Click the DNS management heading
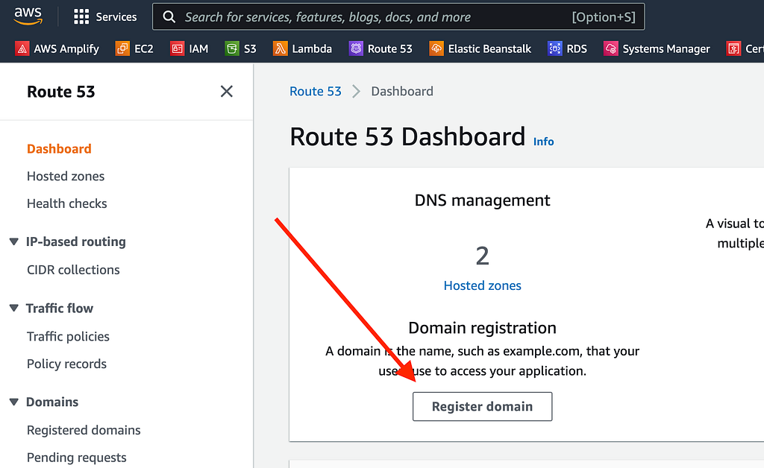This screenshot has width=764, height=468. (483, 200)
